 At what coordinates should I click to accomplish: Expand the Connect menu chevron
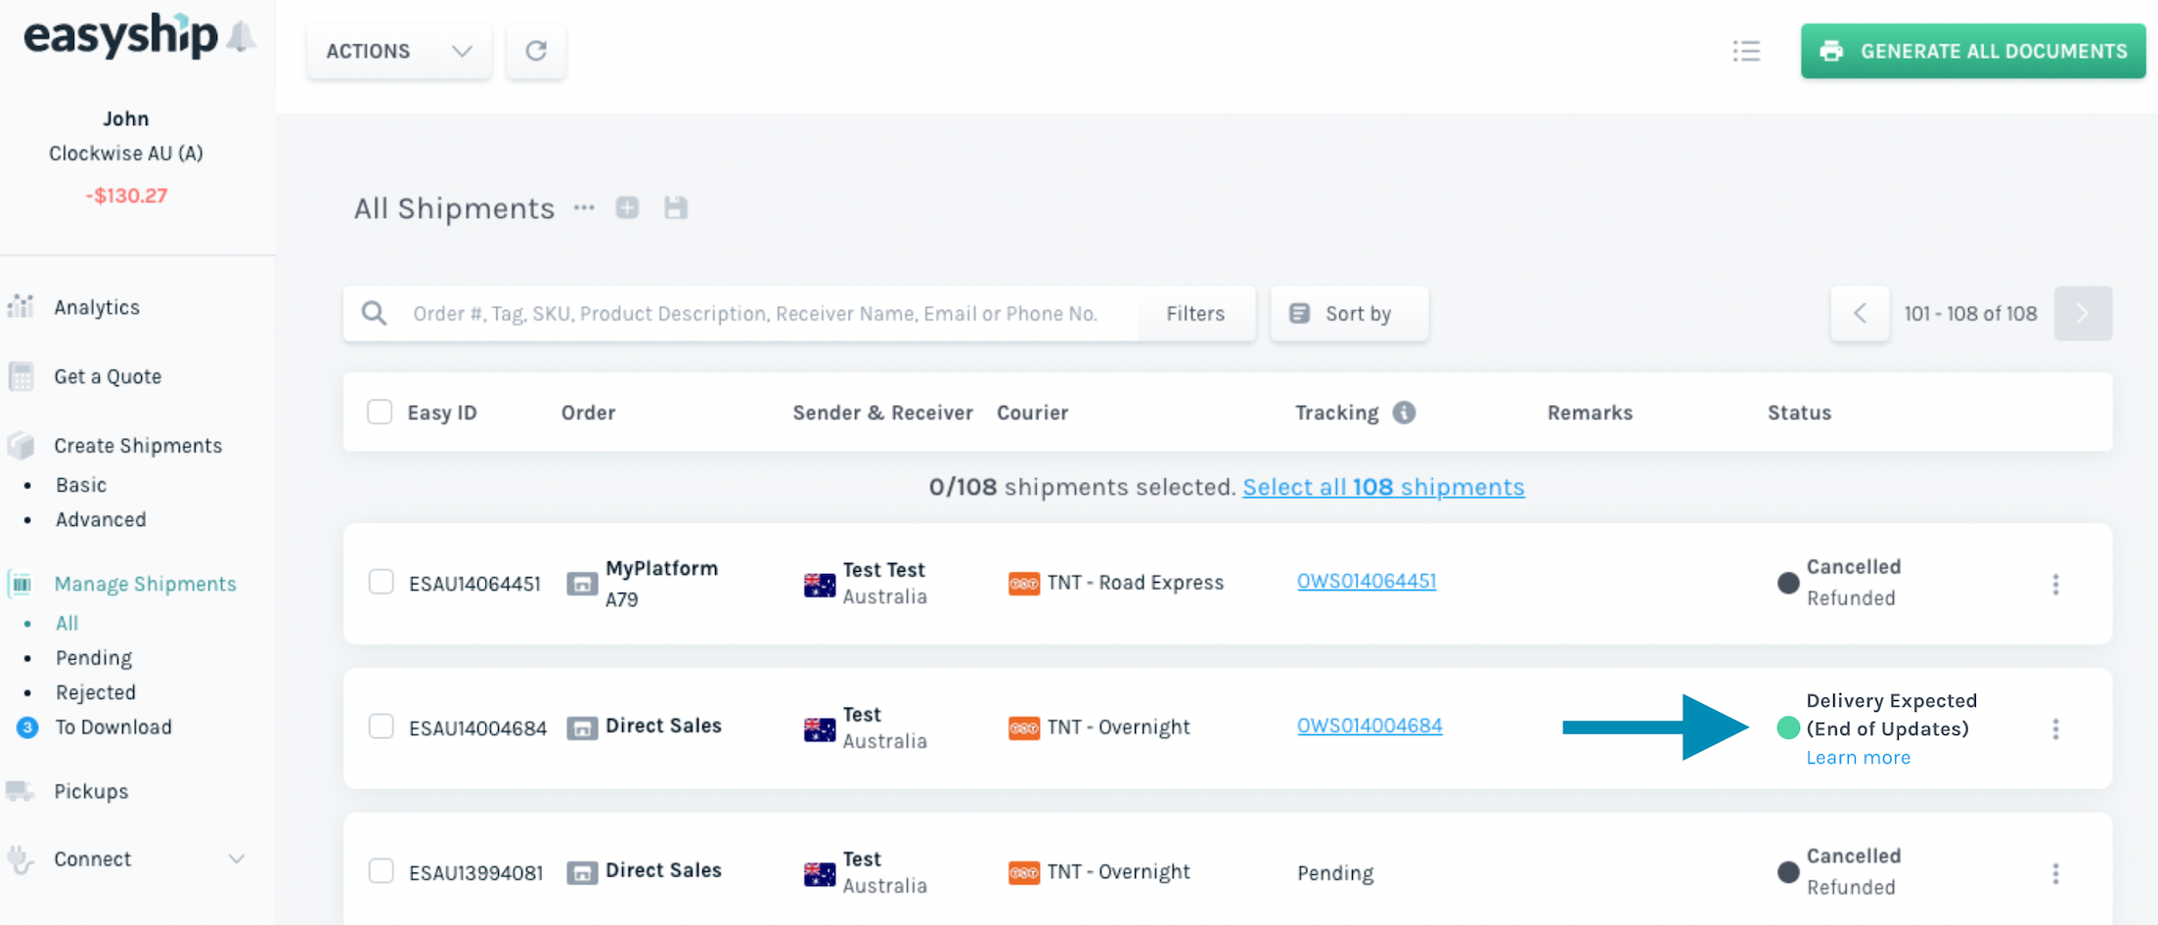pyautogui.click(x=236, y=859)
